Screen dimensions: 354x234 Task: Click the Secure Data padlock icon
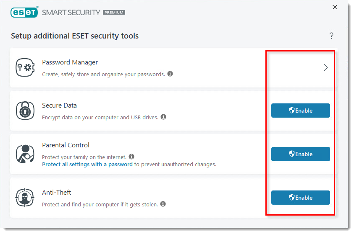(25, 111)
